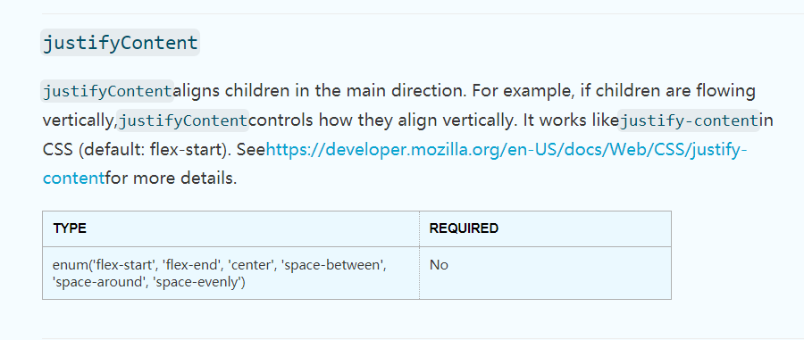804x340 pixels.
Task: Select the TYPE column header
Action: point(70,228)
